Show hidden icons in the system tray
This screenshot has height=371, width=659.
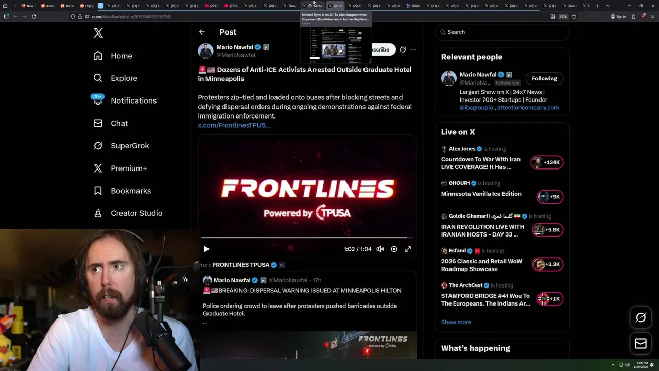(x=613, y=365)
